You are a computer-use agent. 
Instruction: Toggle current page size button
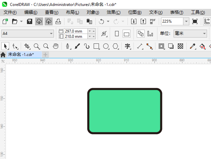click(x=150, y=34)
